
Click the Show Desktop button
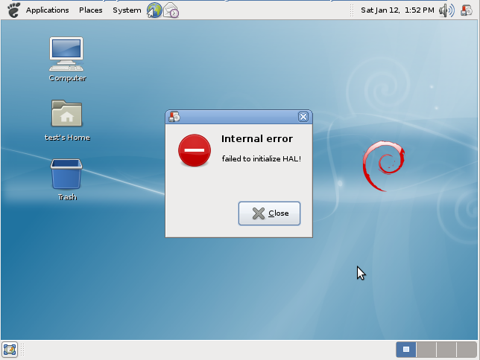10,350
